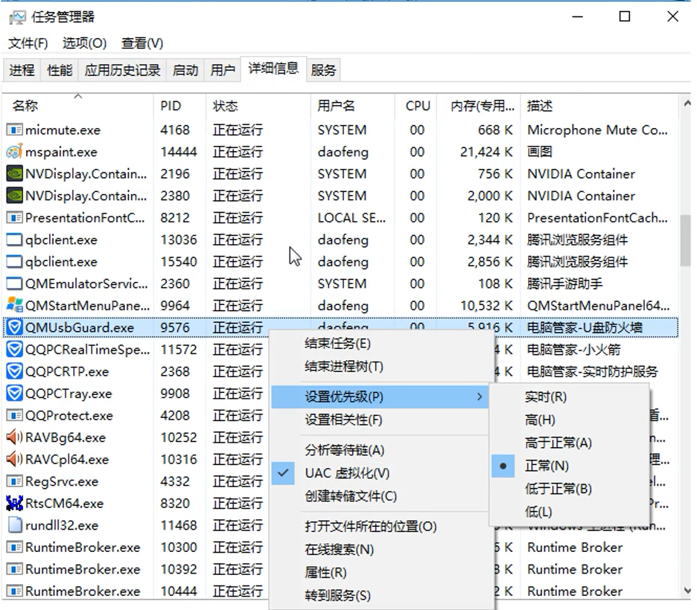Click the mspaint.exe paint palette icon
697x610 pixels.
click(x=14, y=152)
